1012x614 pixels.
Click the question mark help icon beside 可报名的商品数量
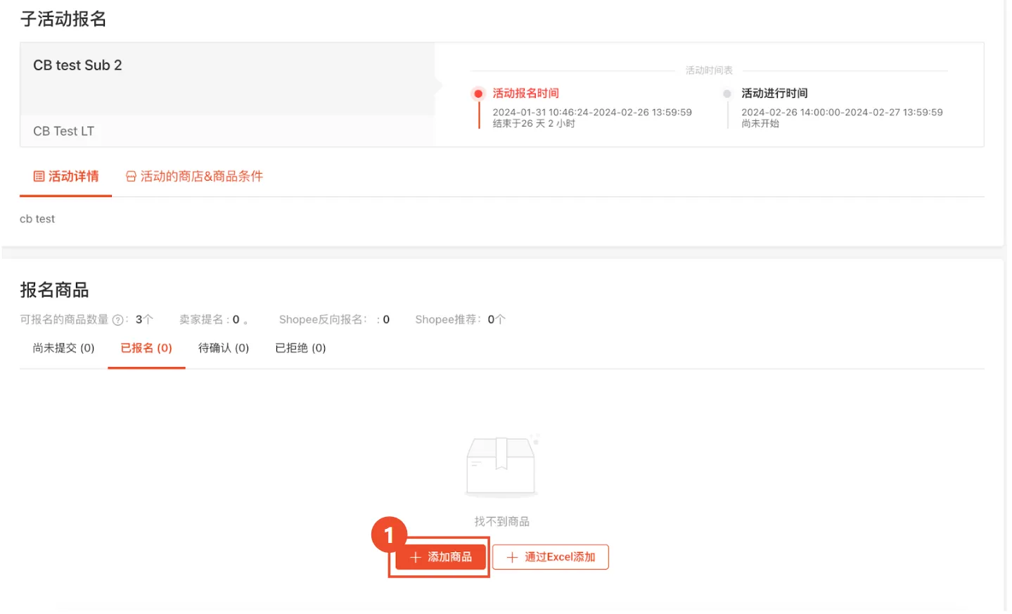[x=117, y=319]
